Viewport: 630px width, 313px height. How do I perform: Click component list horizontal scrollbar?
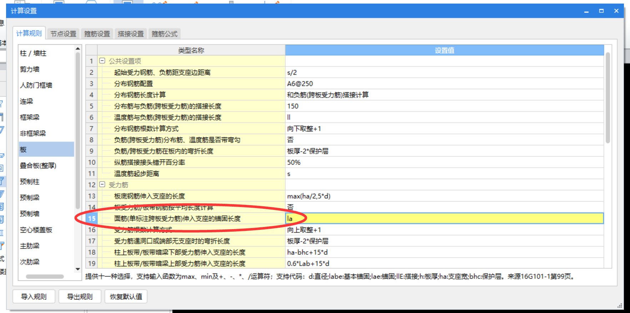45,277
